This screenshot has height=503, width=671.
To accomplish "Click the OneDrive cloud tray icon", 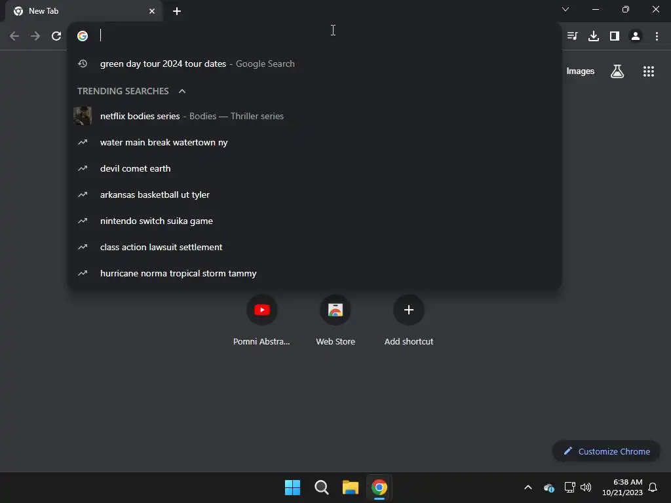I will (x=549, y=487).
